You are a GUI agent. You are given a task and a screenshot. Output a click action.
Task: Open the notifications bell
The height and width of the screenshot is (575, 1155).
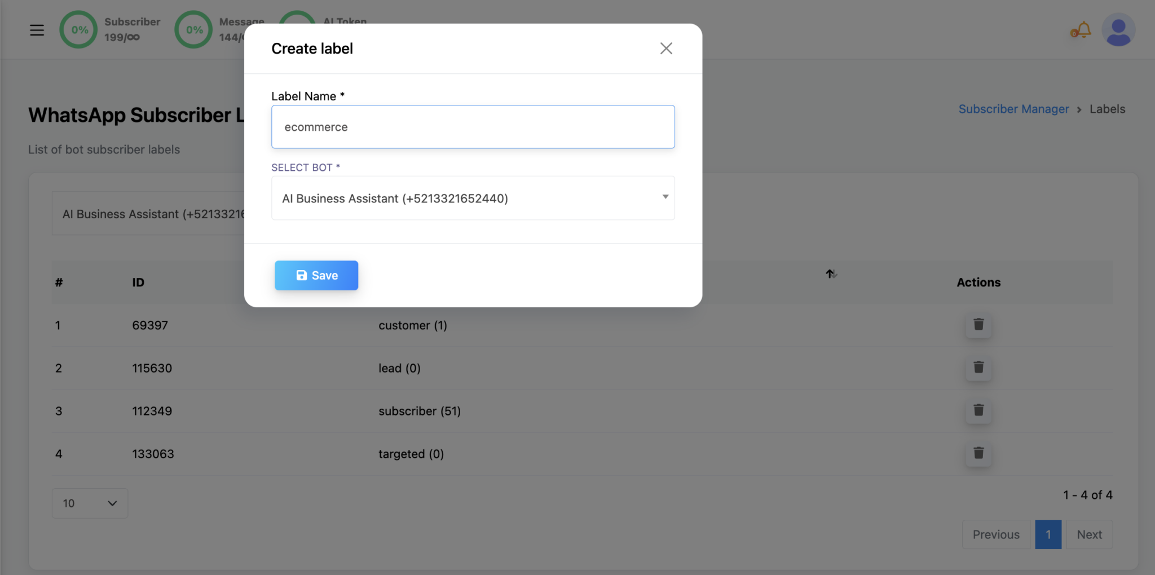click(x=1081, y=30)
